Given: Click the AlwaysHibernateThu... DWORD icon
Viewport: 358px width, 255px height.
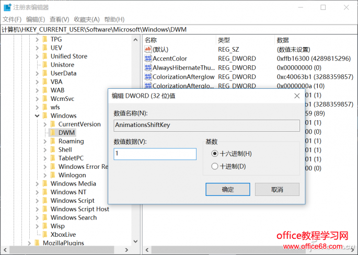Looking at the screenshot, I should click(148, 67).
